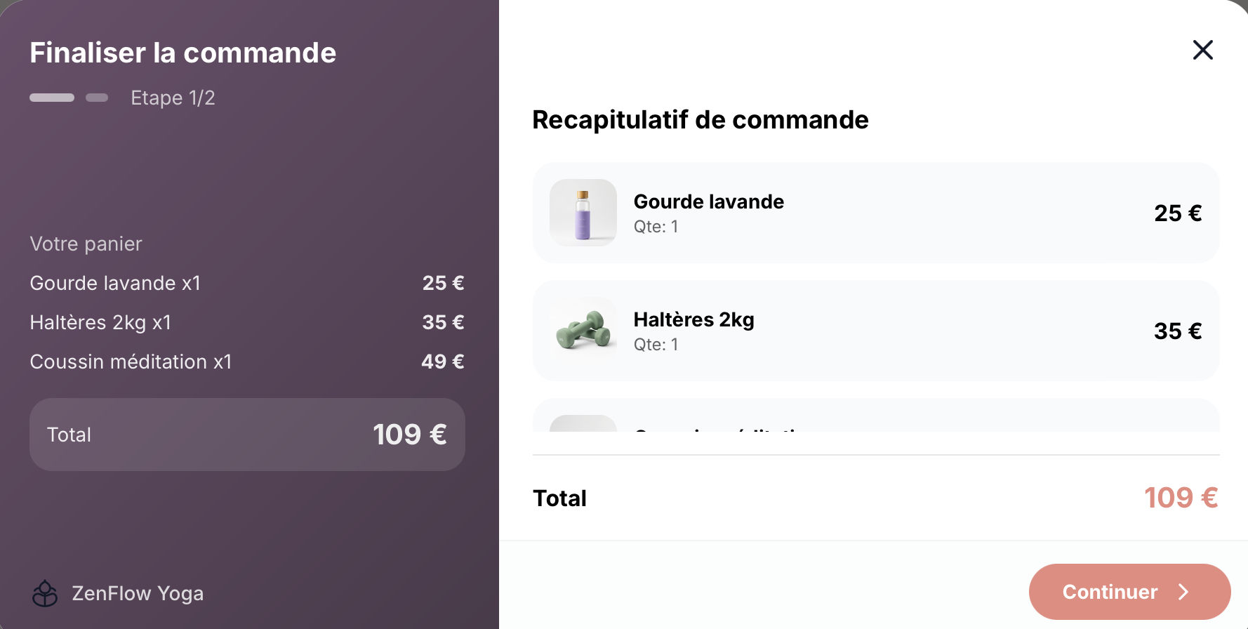Screen dimensions: 1248x629
Task: Open the Gourde lavande bottle thumbnail
Action: 583,213
